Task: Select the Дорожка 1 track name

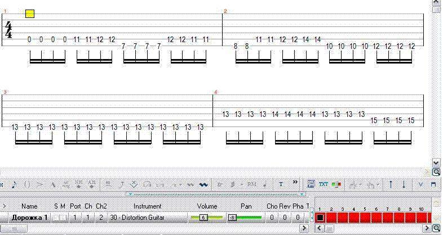Action: (x=30, y=217)
